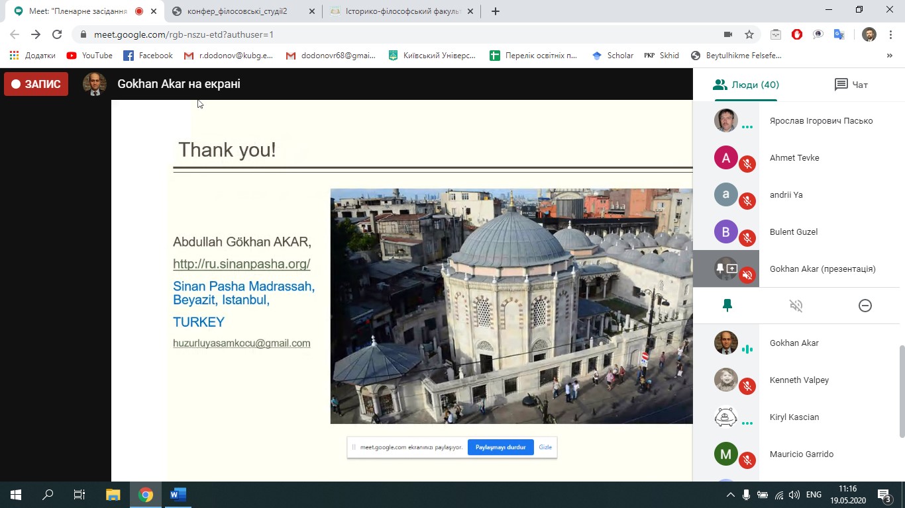905x508 pixels.
Task: Pin Gokhan Akar's presentation to screen
Action: tap(727, 305)
